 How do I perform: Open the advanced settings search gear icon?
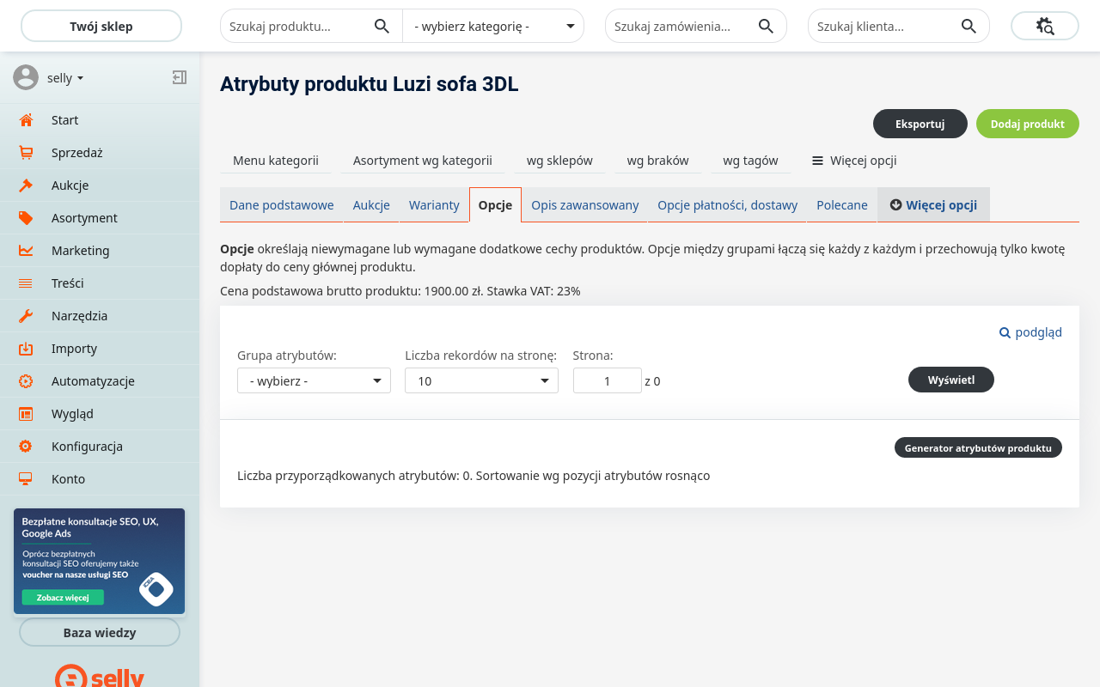[x=1045, y=26]
